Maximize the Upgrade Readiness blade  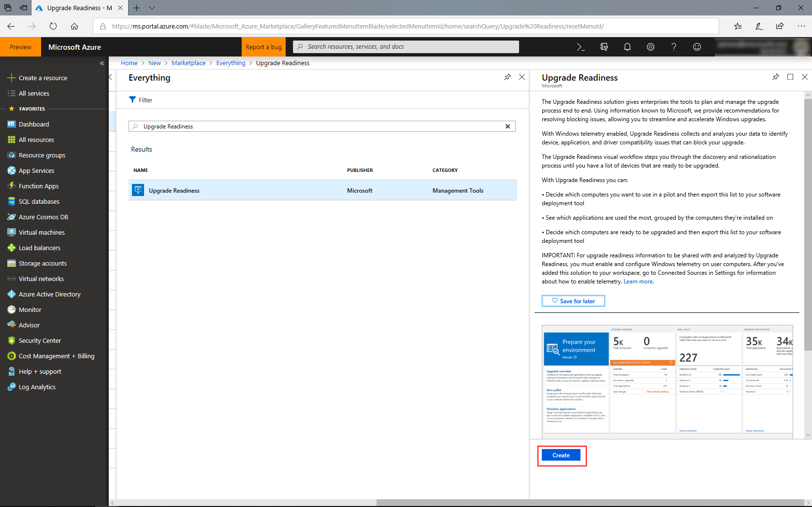coord(790,77)
